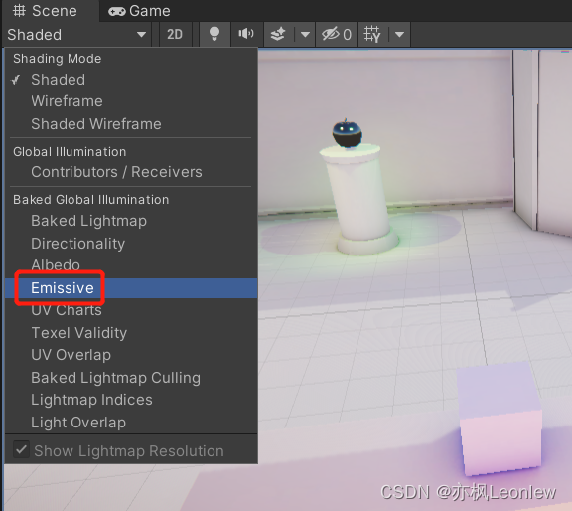Toggle grid visibility icon
The height and width of the screenshot is (511, 572).
pyautogui.click(x=372, y=35)
